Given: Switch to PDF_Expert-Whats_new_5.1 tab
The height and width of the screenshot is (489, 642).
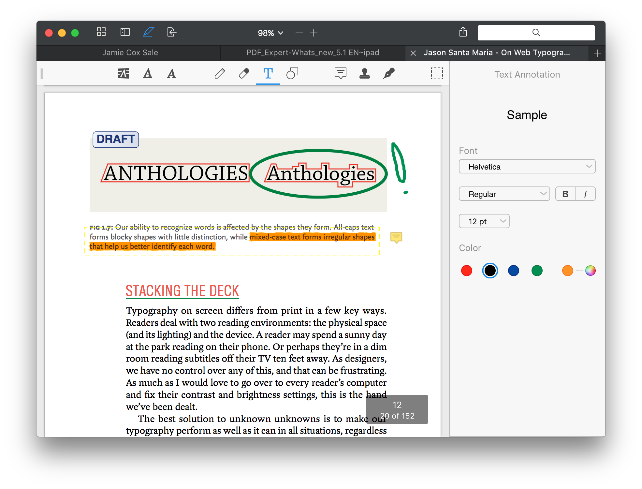Looking at the screenshot, I should (313, 53).
